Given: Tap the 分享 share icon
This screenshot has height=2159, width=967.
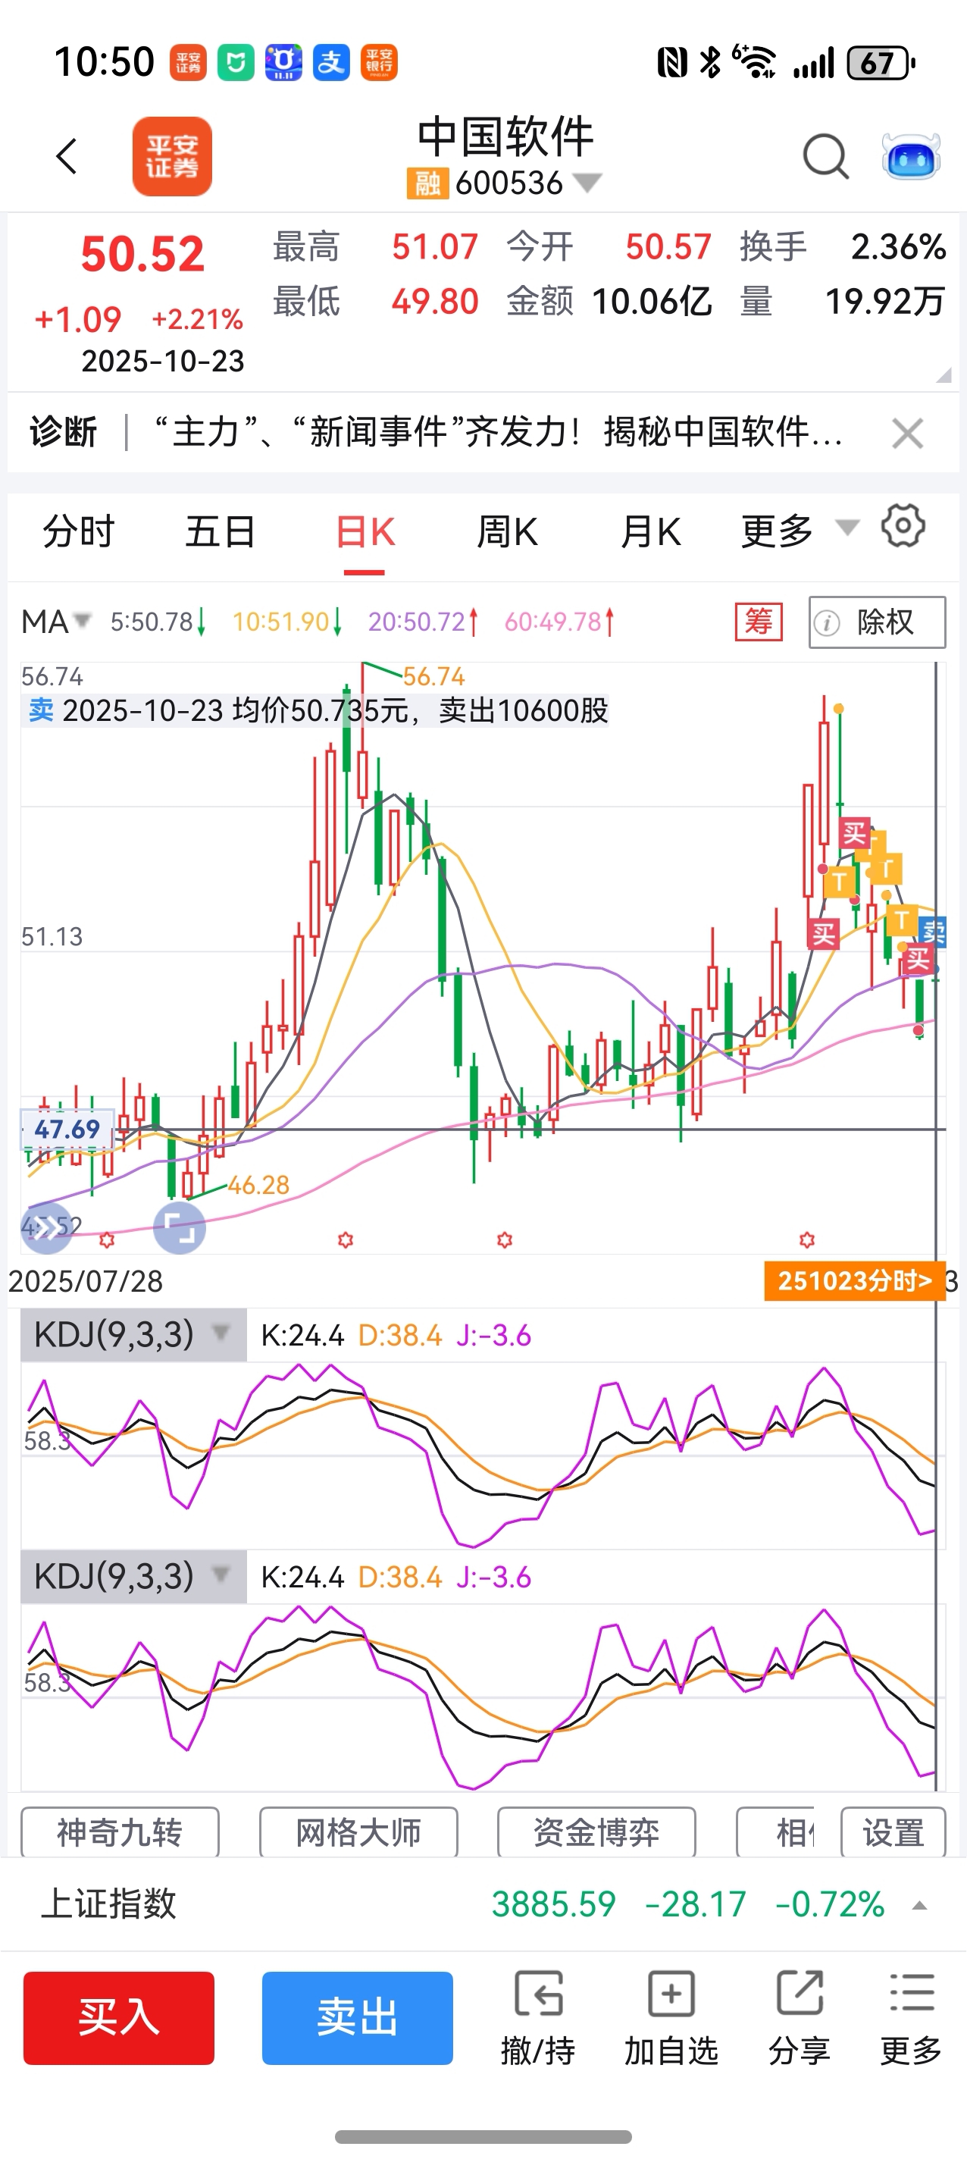Looking at the screenshot, I should click(x=800, y=2019).
